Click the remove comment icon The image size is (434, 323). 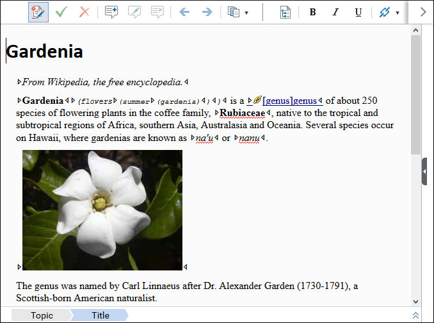click(x=157, y=12)
